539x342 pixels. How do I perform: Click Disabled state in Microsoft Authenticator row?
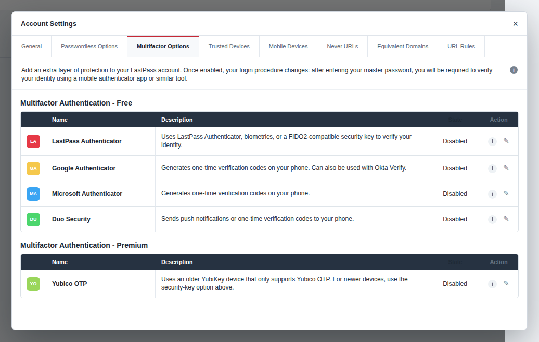(455, 194)
